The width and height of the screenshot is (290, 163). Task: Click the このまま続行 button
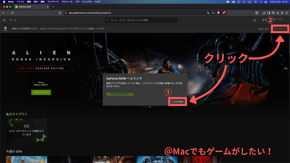[177, 102]
